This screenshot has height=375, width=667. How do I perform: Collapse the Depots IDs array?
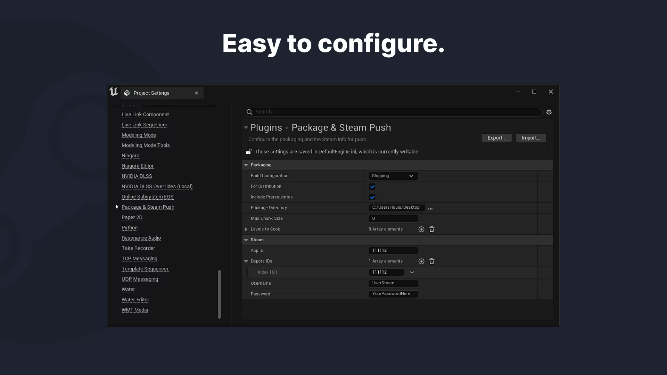point(246,261)
